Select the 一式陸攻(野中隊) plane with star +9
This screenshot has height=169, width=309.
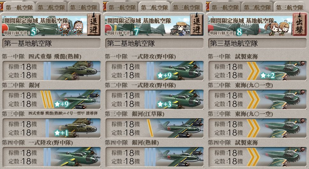click(x=155, y=71)
